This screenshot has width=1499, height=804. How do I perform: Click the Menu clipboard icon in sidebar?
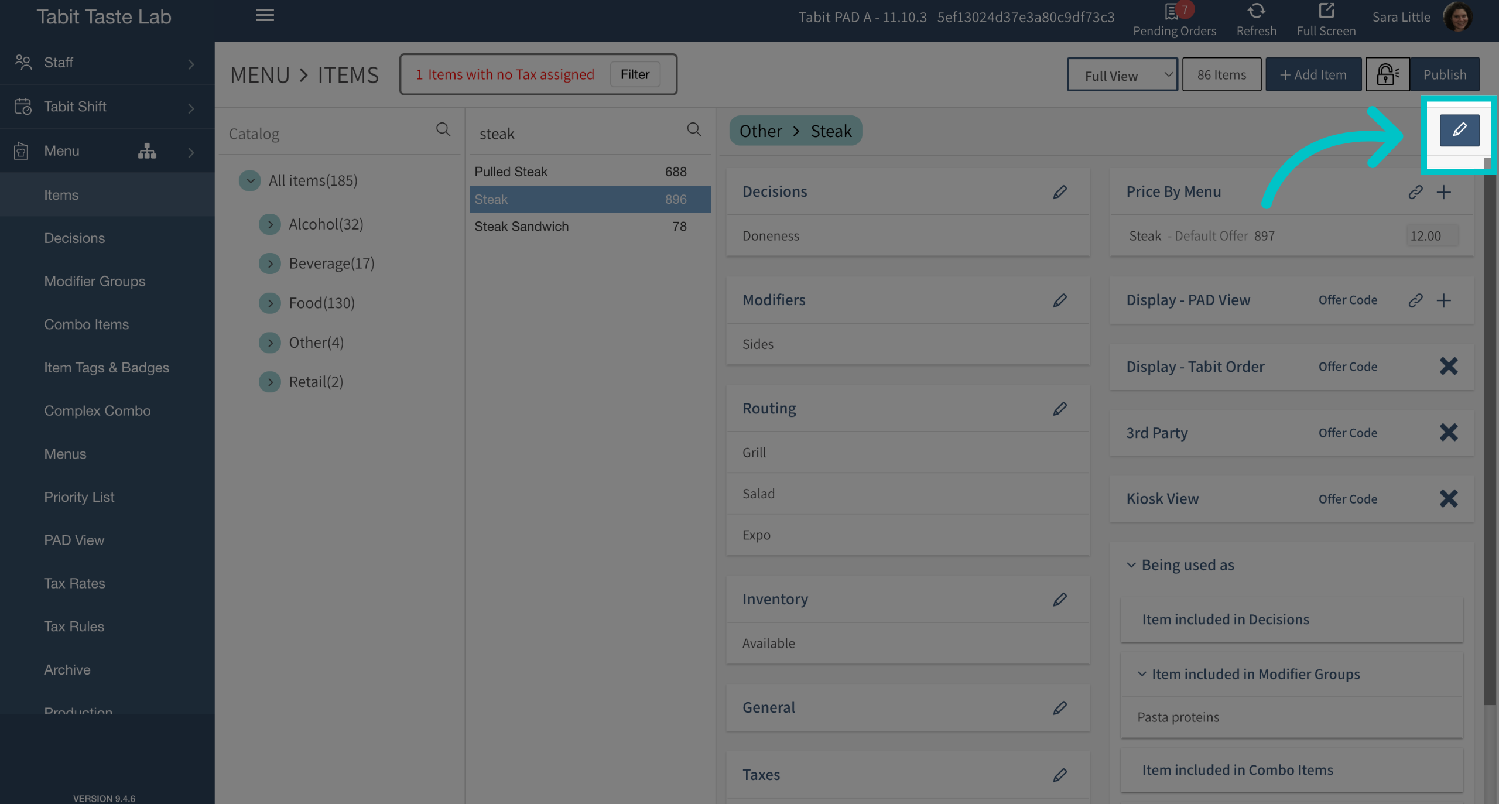(21, 151)
